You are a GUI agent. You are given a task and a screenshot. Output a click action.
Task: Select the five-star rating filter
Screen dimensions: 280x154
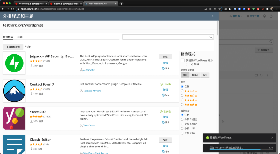click(182, 104)
